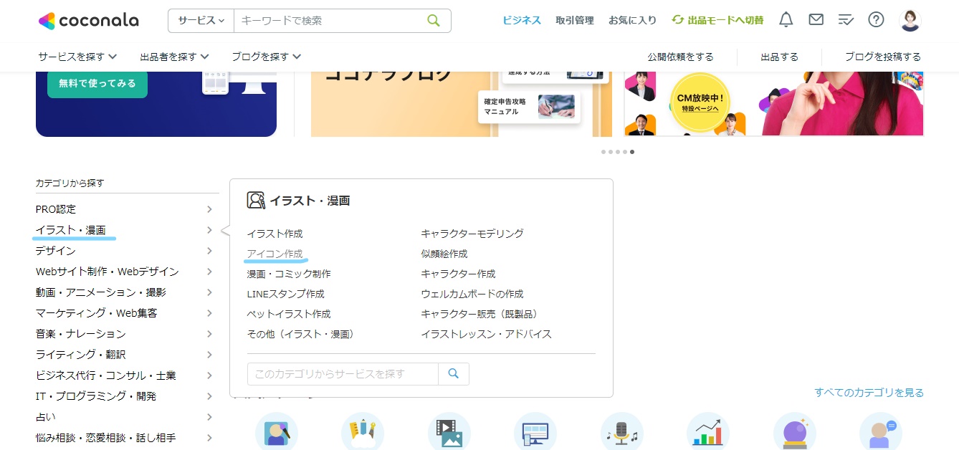The height and width of the screenshot is (450, 959).
Task: Open すべてのカテゴリを見る link
Action: click(869, 393)
